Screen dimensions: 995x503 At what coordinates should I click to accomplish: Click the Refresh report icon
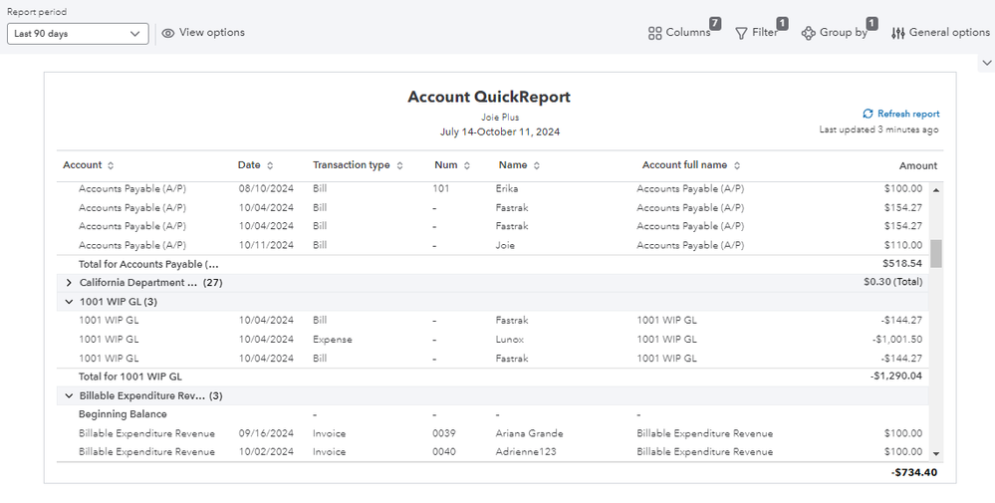click(868, 114)
